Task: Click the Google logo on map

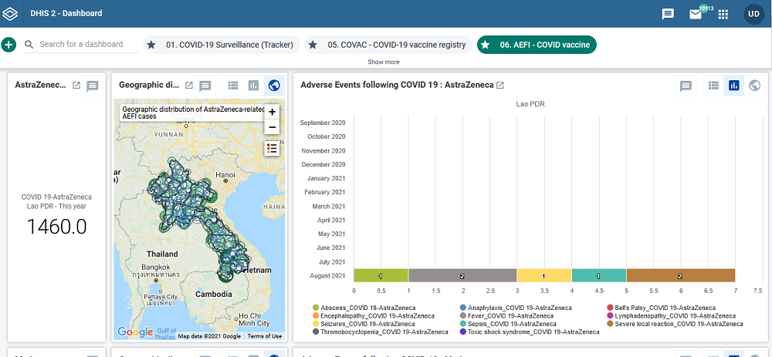Action: point(135,332)
